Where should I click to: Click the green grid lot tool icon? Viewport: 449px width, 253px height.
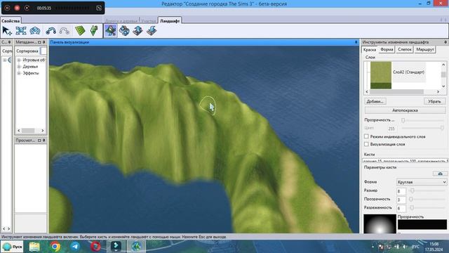click(80, 31)
